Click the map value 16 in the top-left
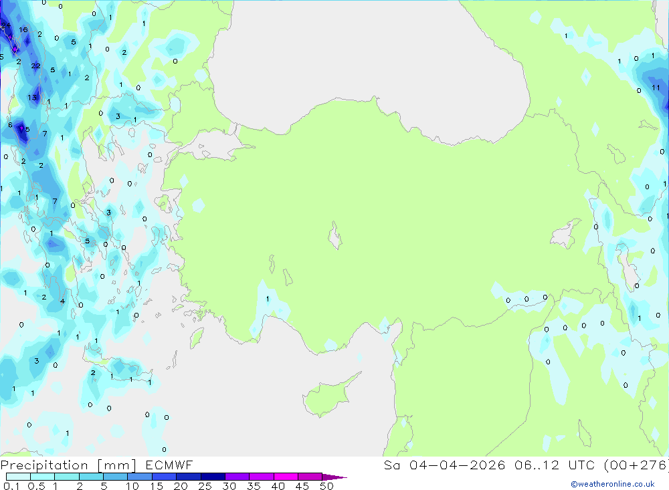Image resolution: width=669 pixels, height=490 pixels. 23,29
